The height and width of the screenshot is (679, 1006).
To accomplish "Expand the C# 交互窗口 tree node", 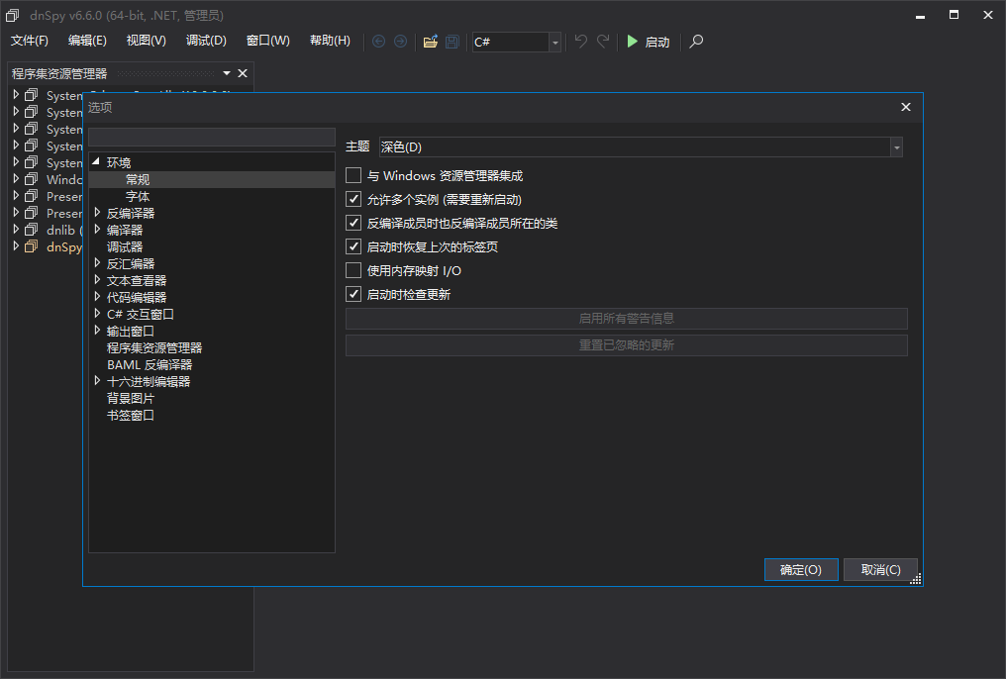I will [x=97, y=313].
